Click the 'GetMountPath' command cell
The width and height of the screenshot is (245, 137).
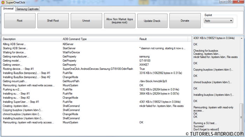[71, 81]
